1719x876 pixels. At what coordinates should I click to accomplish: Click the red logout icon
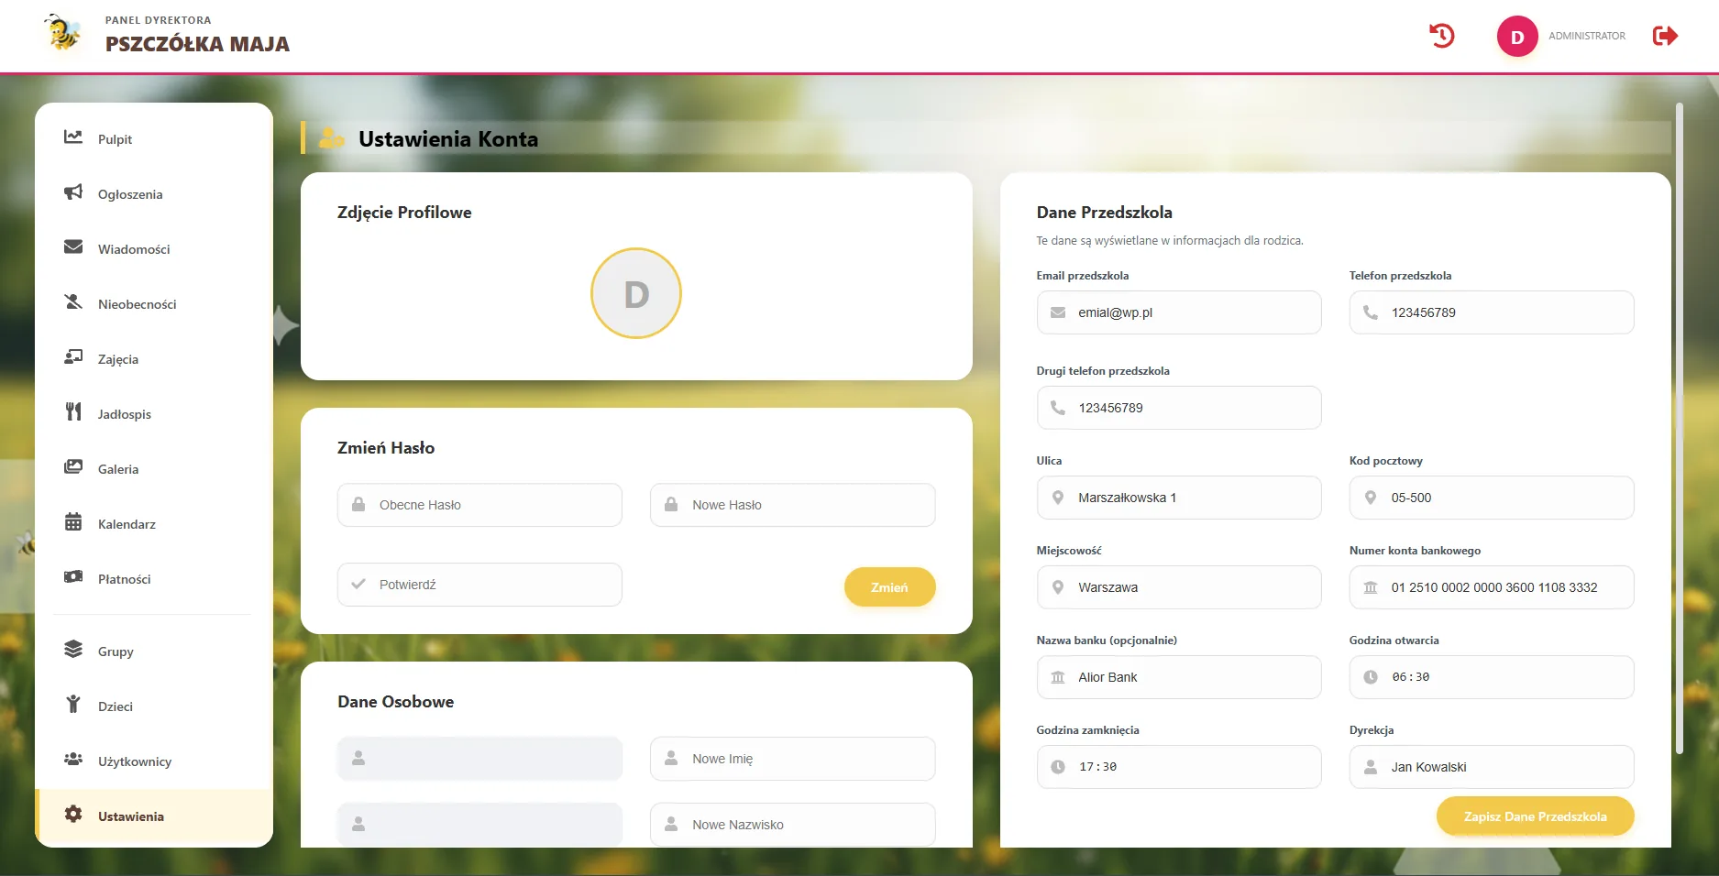tap(1665, 36)
